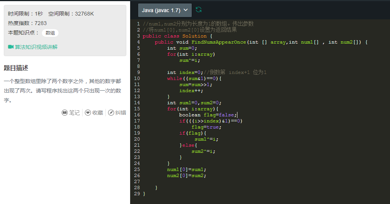
Task: Click the 题目描述 heading
Action: (16, 68)
